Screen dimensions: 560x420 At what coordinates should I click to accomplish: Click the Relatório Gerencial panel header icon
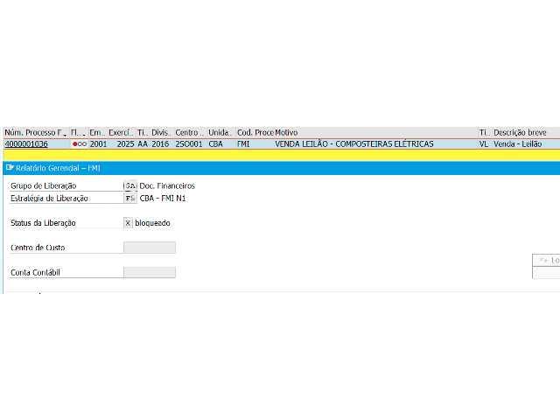(10, 167)
